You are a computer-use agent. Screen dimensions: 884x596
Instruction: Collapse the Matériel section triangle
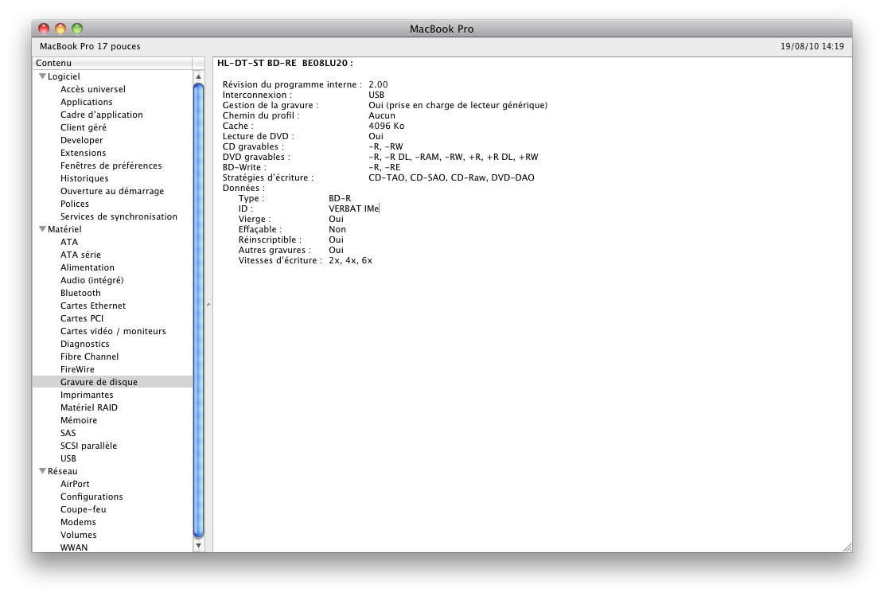pyautogui.click(x=42, y=229)
